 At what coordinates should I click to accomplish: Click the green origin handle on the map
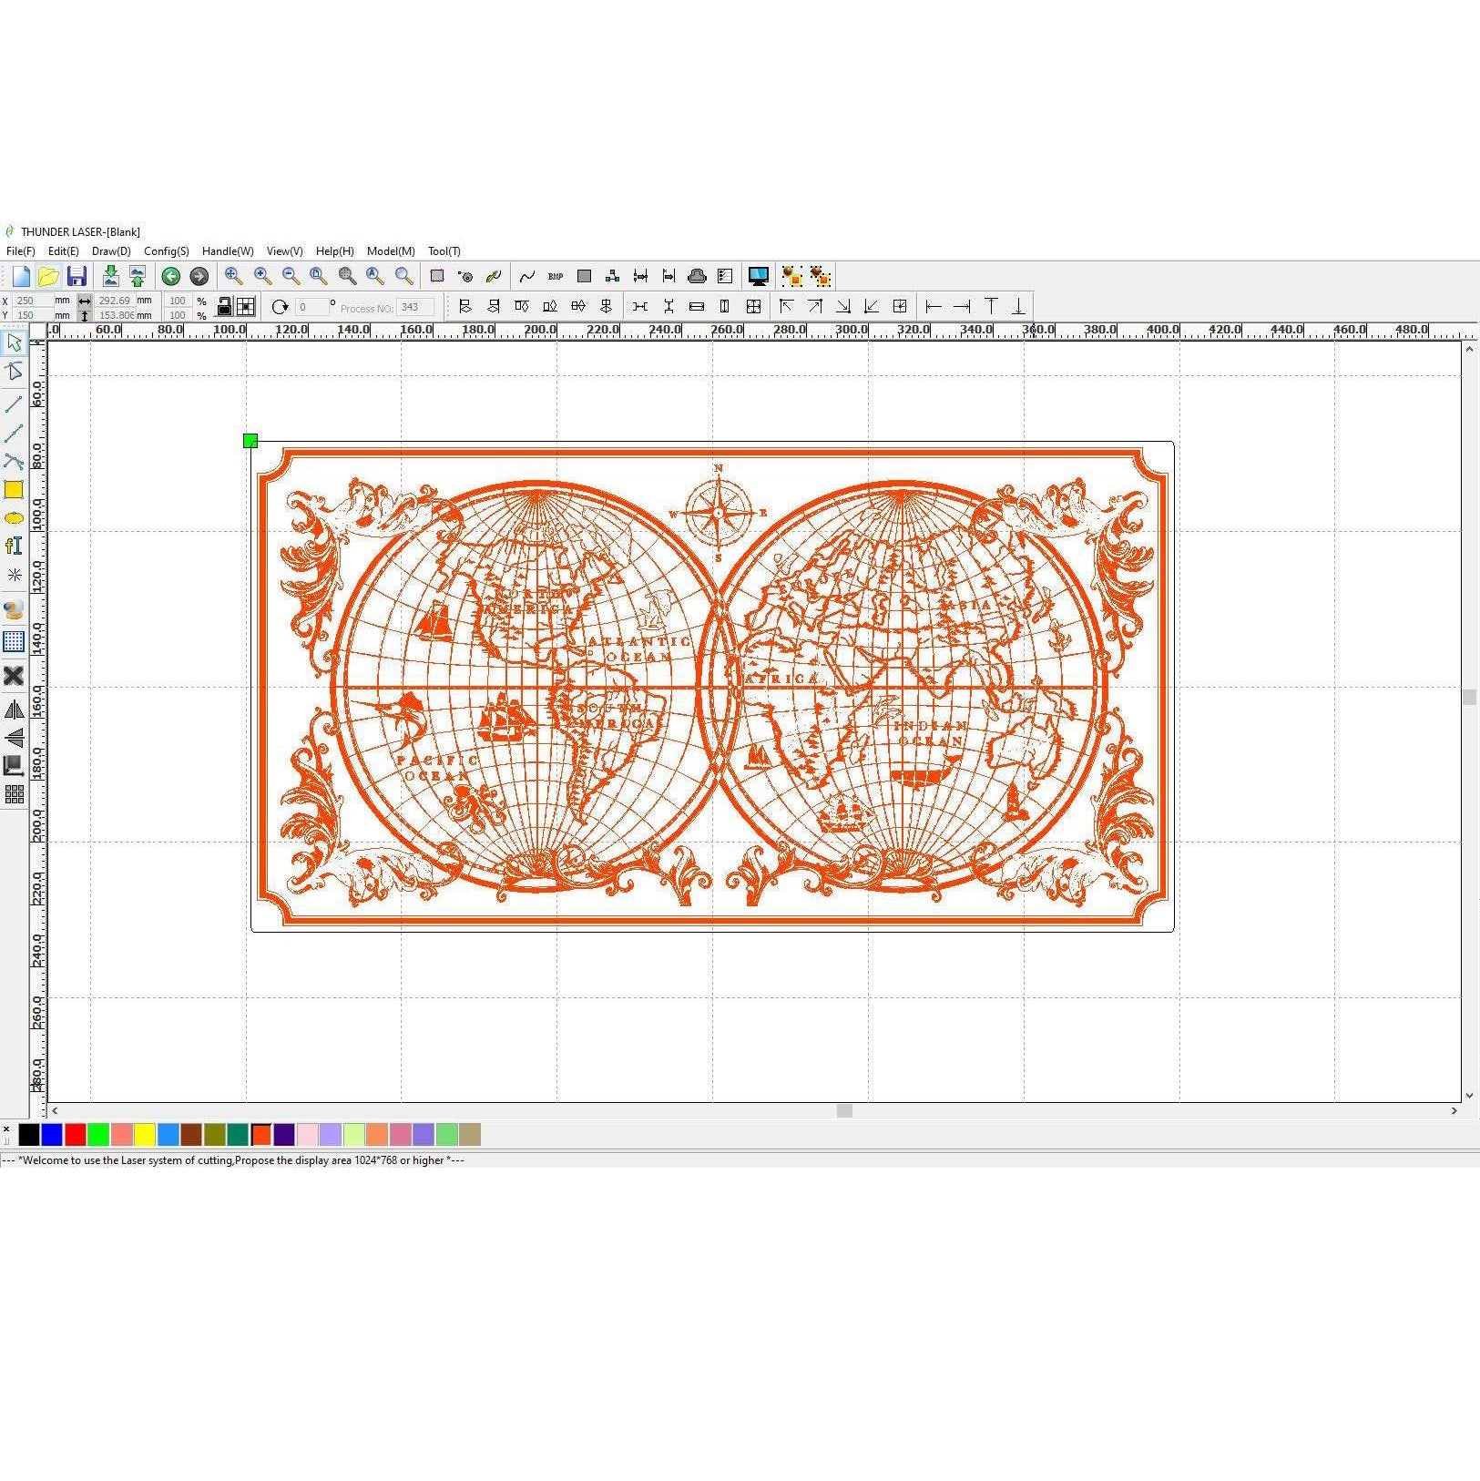(x=250, y=441)
